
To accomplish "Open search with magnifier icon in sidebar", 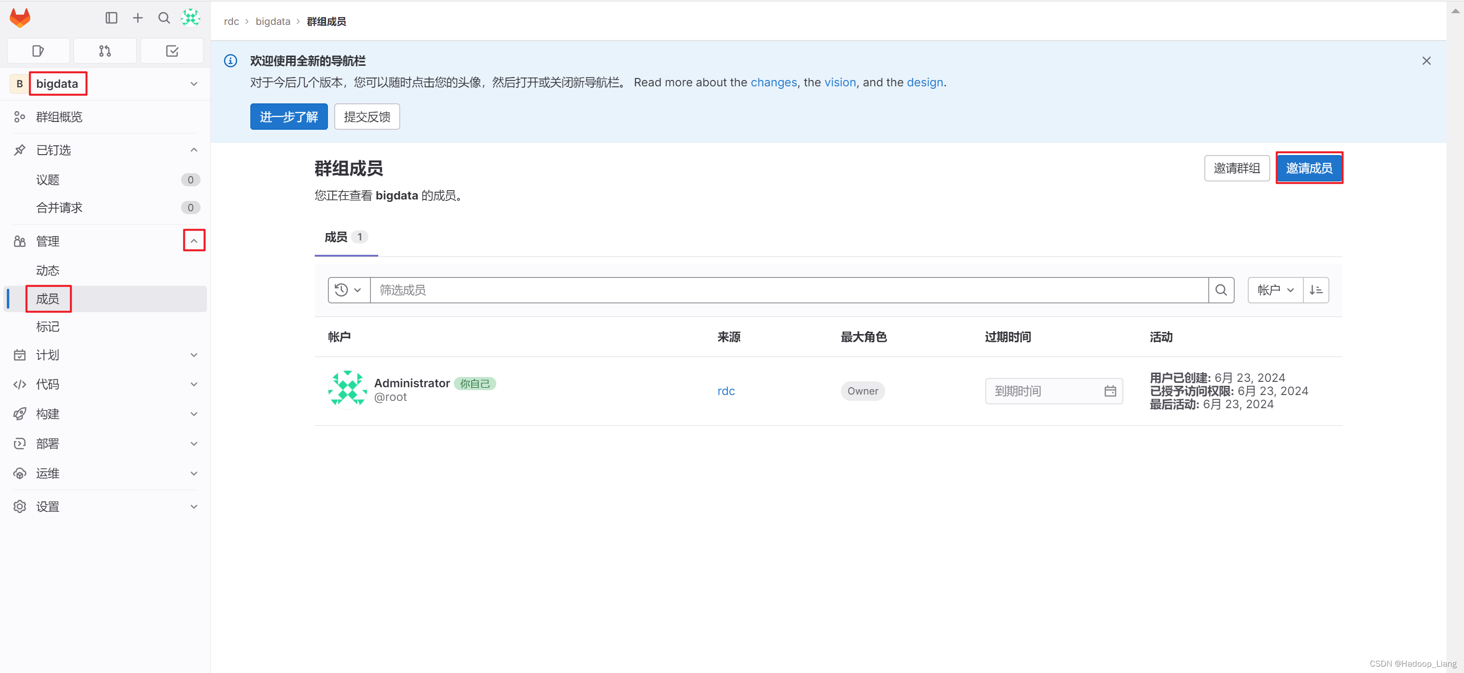I will coord(164,18).
